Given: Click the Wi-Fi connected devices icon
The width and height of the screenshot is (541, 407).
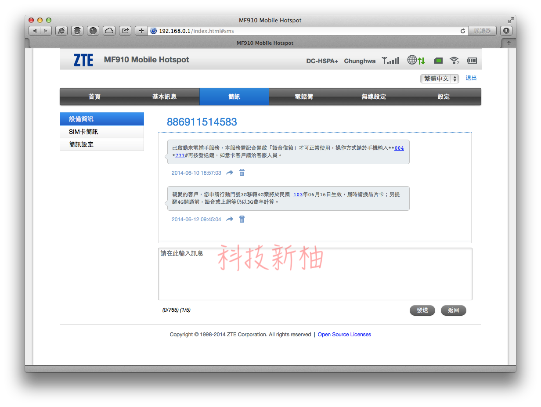Looking at the screenshot, I should (454, 61).
